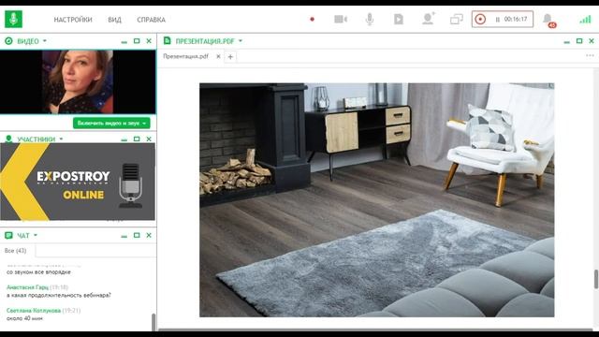
Task: Expand the ВИДЕО panel dropdown arrow
Action: tap(45, 41)
